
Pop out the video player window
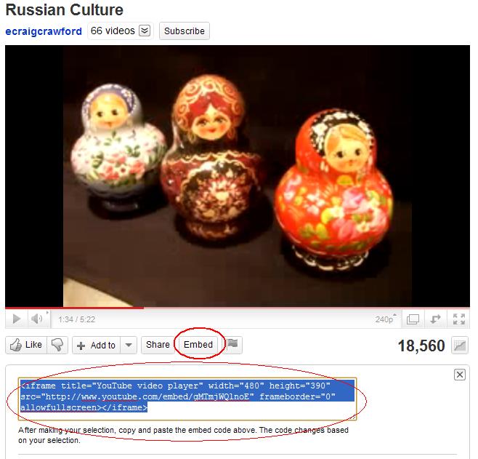[x=413, y=319]
